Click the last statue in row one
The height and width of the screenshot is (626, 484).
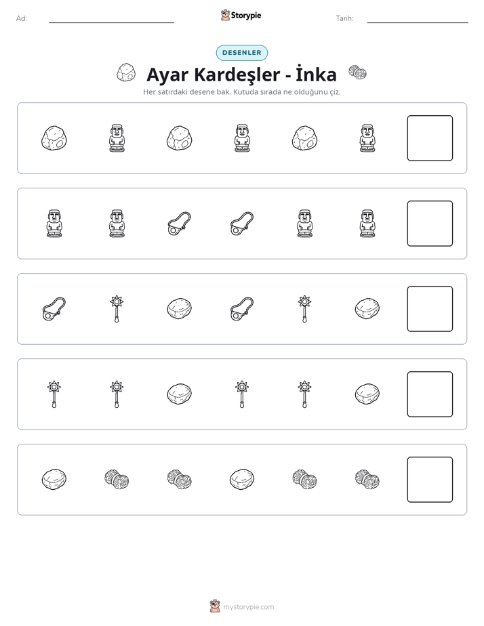367,138
